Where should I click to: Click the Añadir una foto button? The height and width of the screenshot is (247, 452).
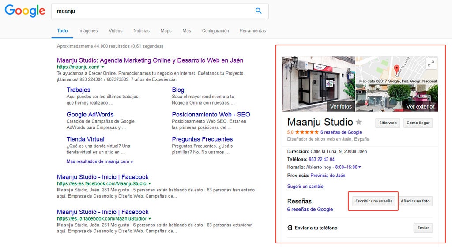pos(415,201)
